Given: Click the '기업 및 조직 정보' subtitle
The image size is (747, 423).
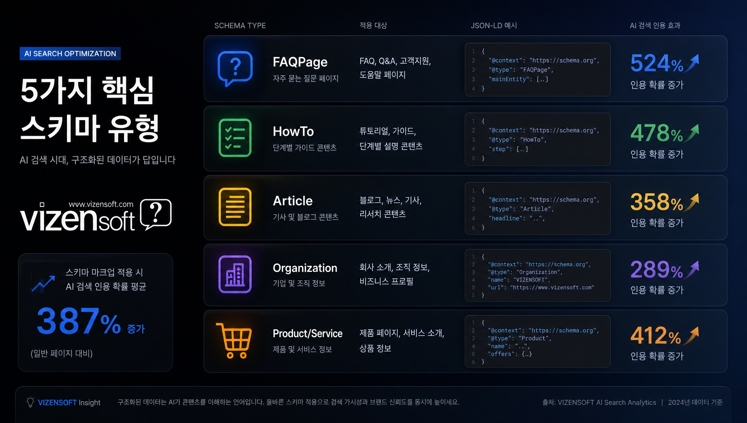Looking at the screenshot, I should (x=299, y=283).
